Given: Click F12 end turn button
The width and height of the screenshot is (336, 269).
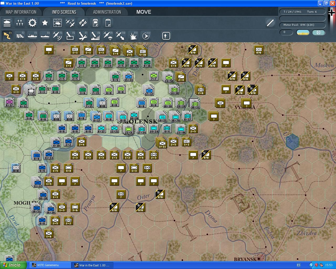Looking at the screenshot, I should [146, 36].
